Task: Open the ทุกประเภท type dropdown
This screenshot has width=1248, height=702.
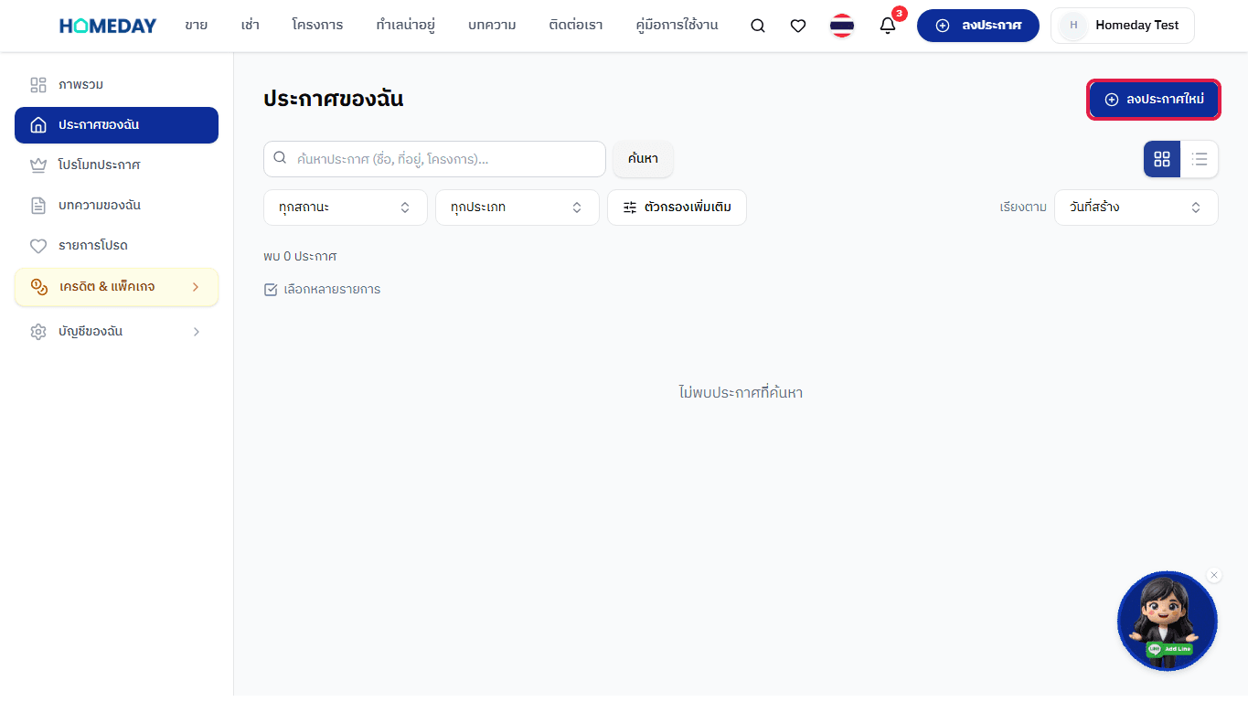Action: coord(517,207)
